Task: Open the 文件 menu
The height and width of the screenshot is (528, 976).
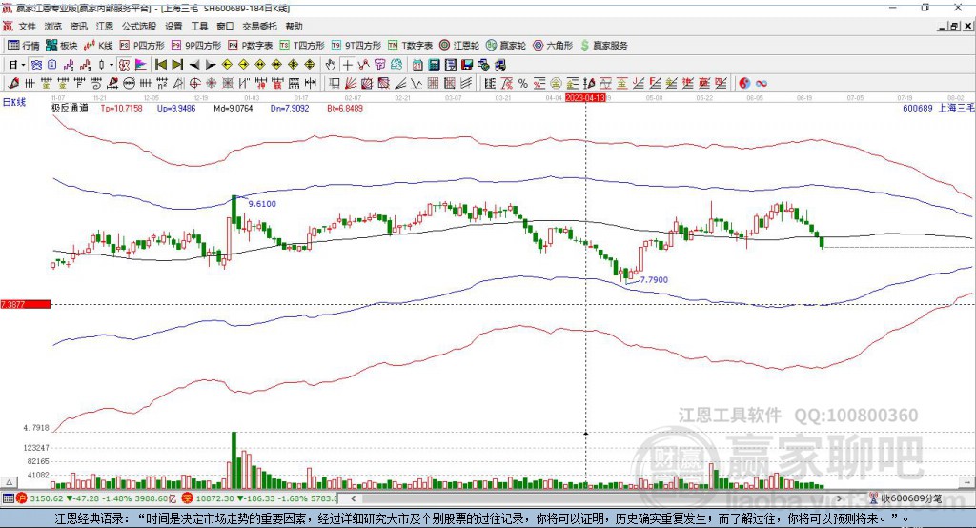Action: pos(27,26)
